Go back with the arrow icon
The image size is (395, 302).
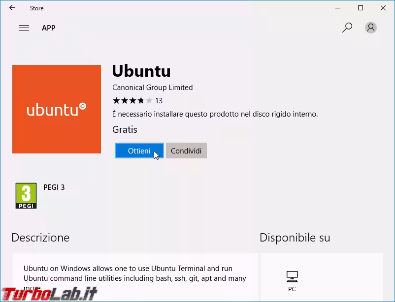(x=12, y=8)
